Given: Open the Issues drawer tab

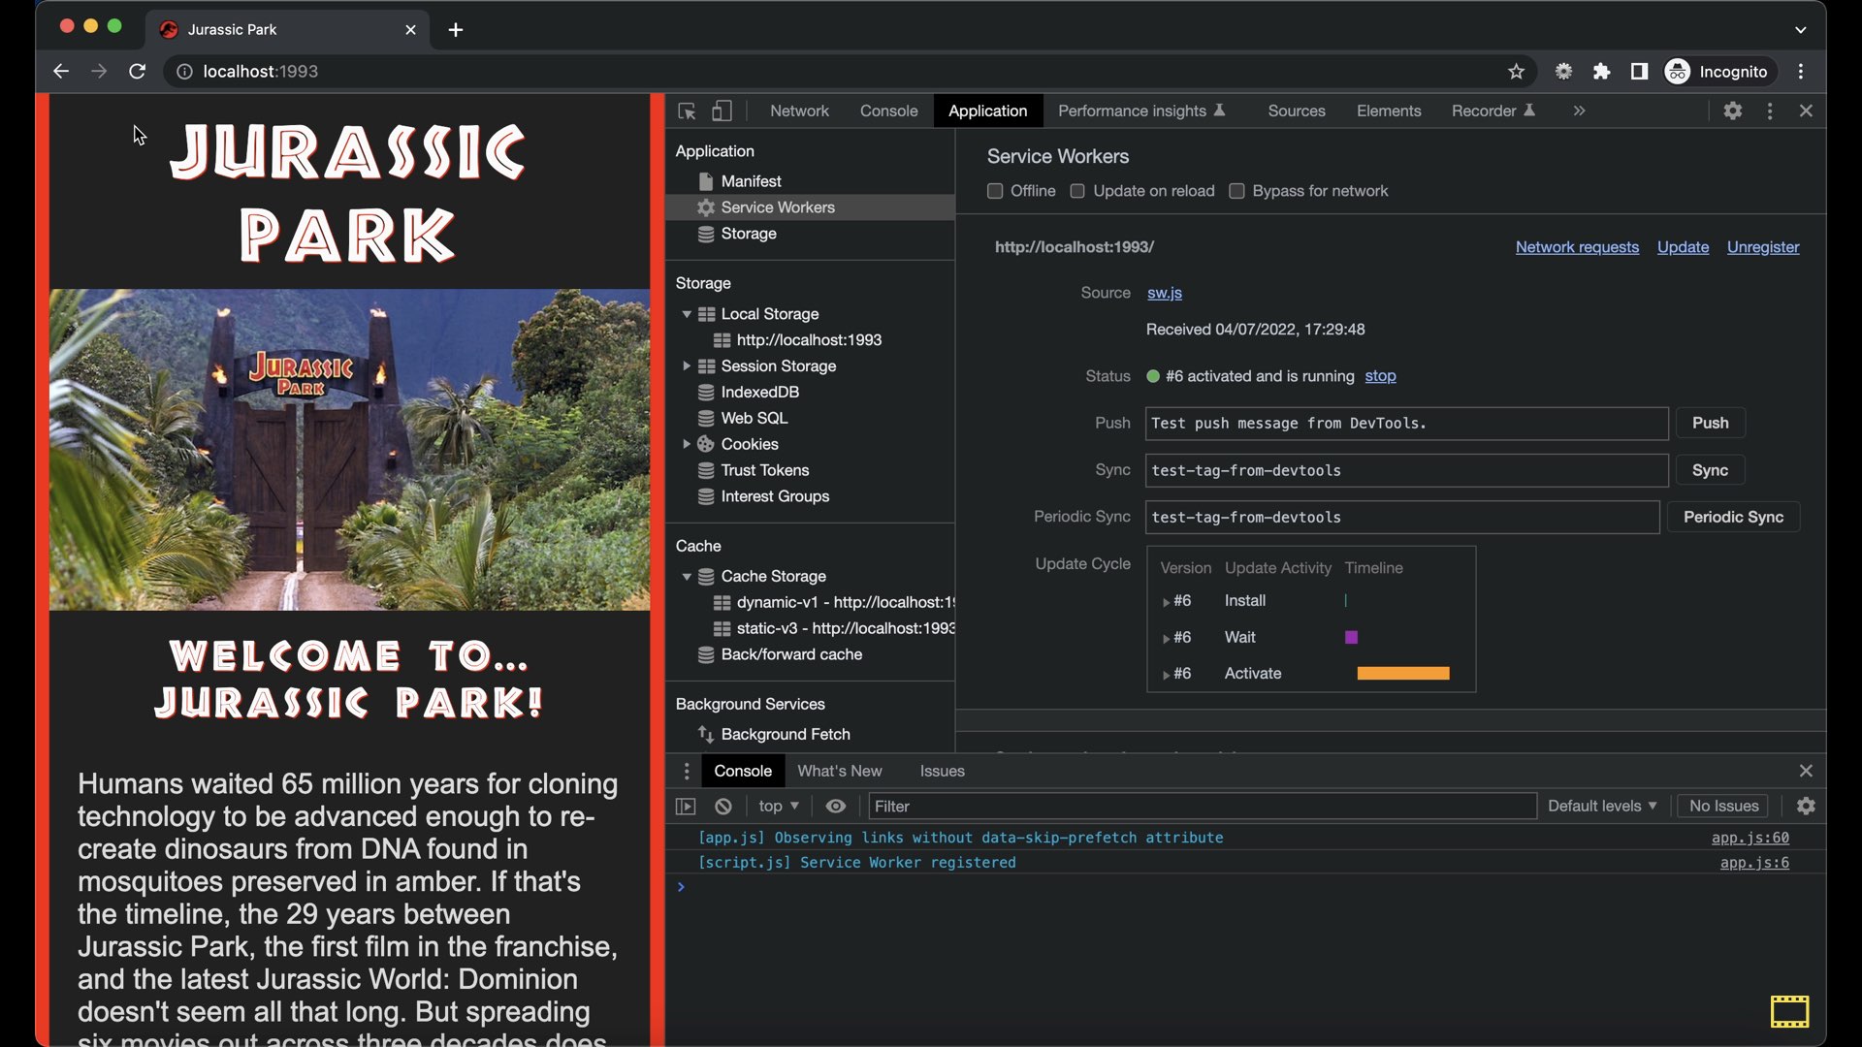Looking at the screenshot, I should (x=942, y=772).
